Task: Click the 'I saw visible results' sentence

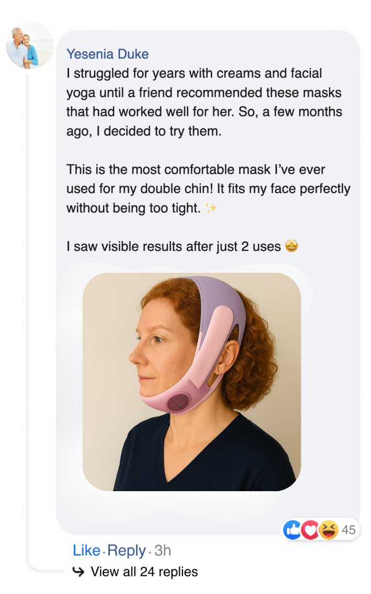Action: 174,247
